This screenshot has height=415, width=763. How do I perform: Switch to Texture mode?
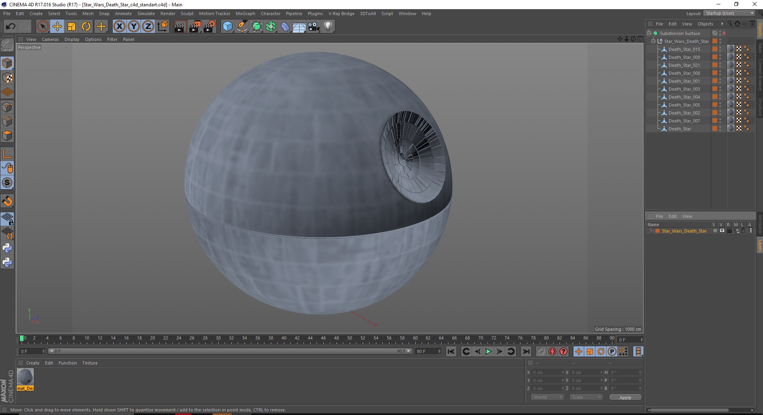(x=7, y=78)
